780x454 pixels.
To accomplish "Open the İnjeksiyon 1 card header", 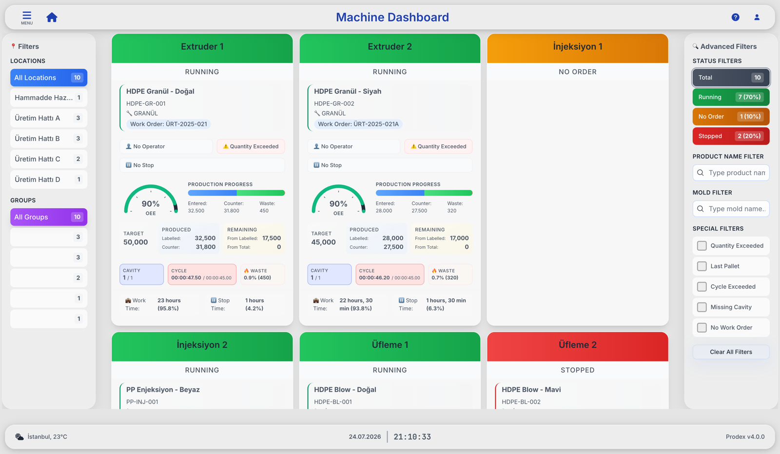I will coord(578,48).
